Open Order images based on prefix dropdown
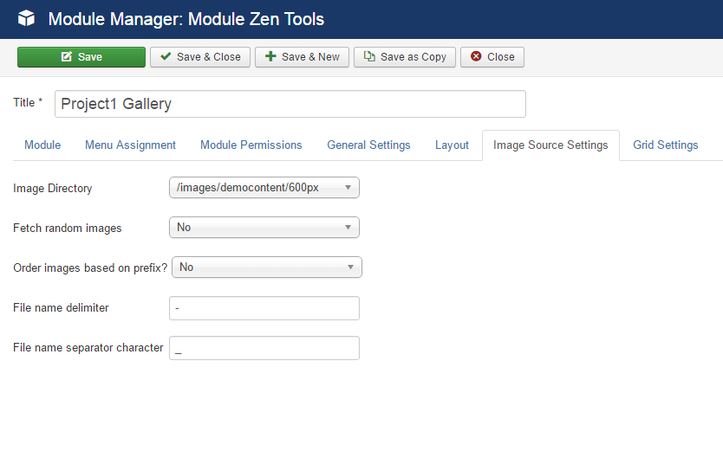This screenshot has width=723, height=464. [267, 267]
